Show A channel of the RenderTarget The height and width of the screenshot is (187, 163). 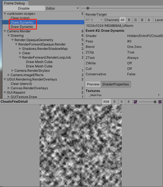point(149,20)
